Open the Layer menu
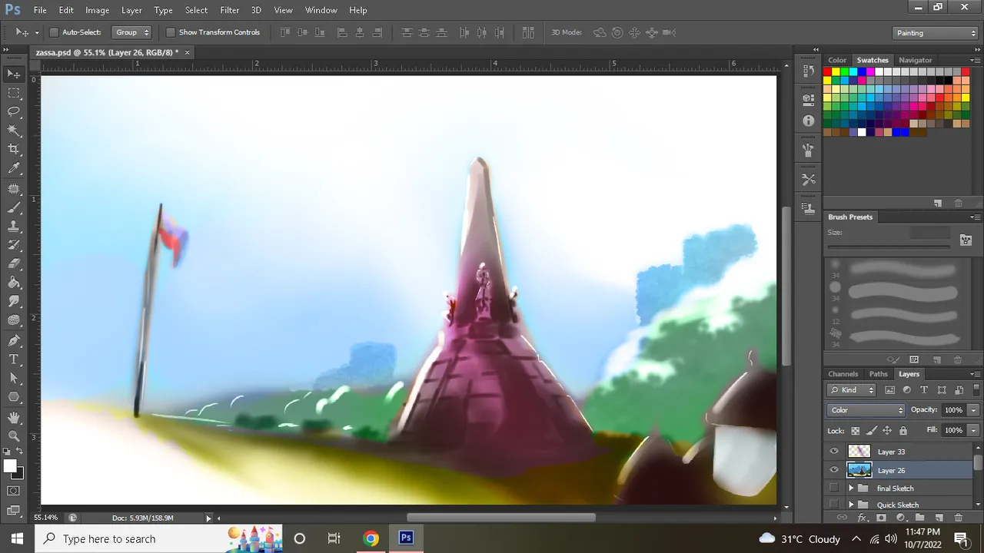This screenshot has width=984, height=553. click(131, 10)
